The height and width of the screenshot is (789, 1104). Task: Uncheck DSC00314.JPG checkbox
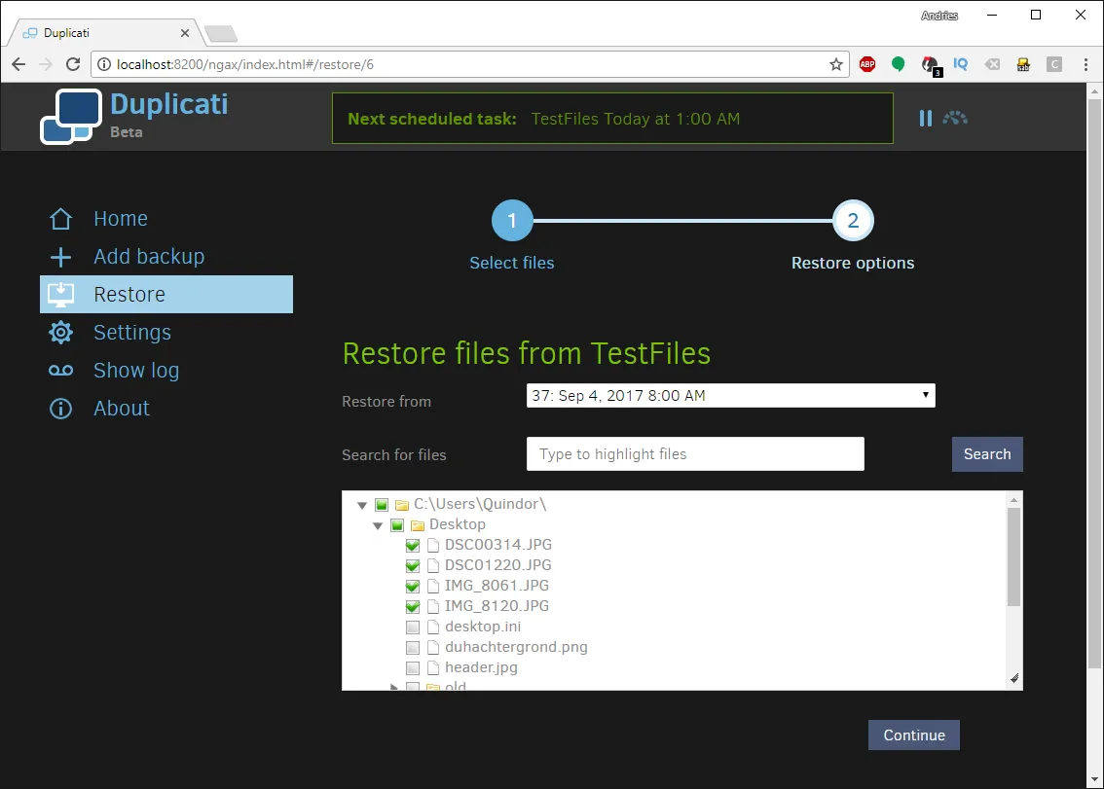click(x=413, y=546)
